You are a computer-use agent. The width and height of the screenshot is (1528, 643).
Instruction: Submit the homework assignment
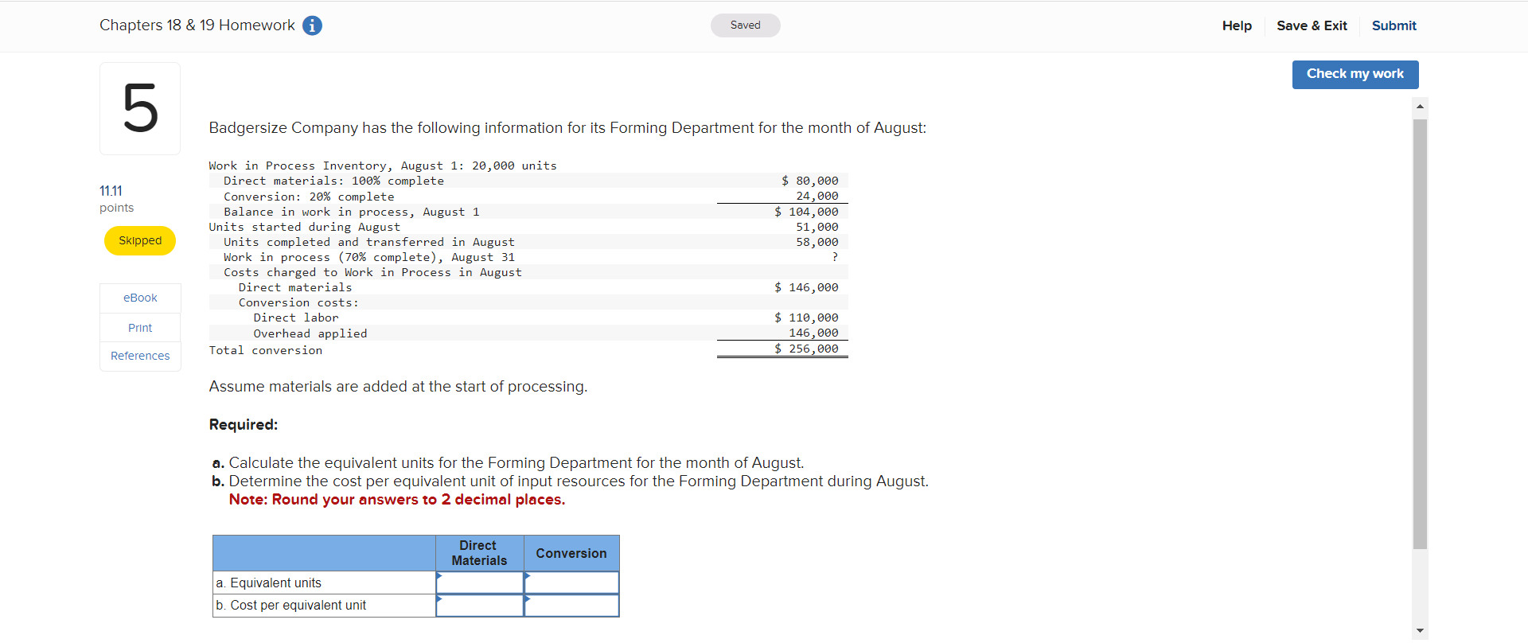pyautogui.click(x=1394, y=25)
